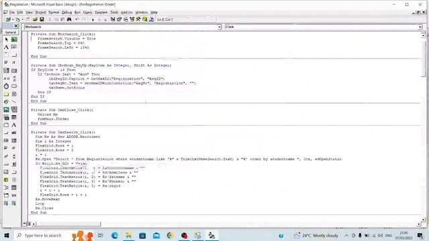Select the DriveListBox control in the toolbox
The height and width of the screenshot is (241, 429).
click(14, 86)
